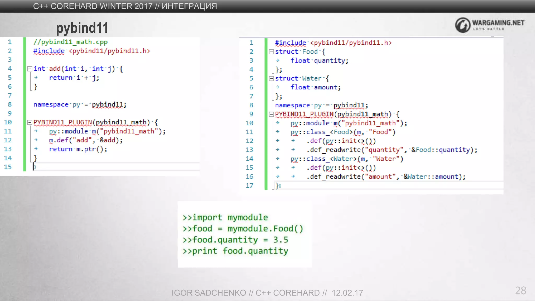
Task: Click the footer date '12.02.17'
Action: (x=347, y=293)
